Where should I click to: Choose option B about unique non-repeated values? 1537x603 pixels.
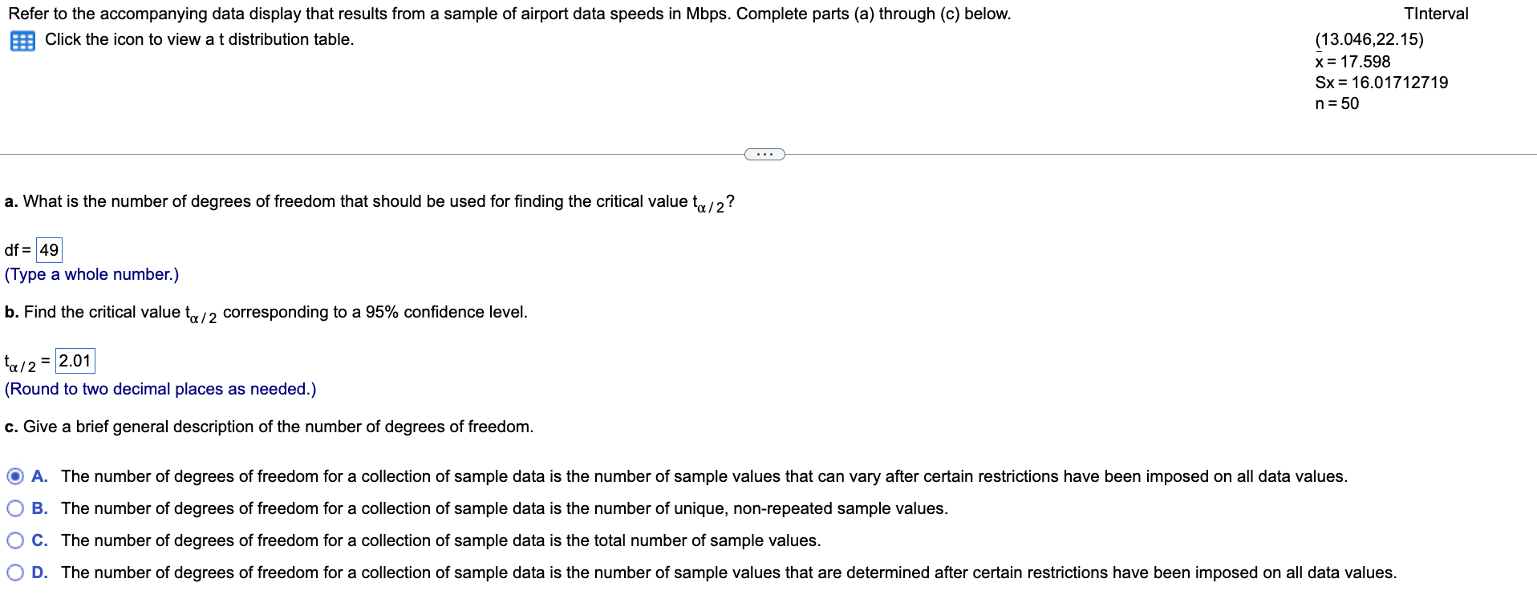click(14, 508)
